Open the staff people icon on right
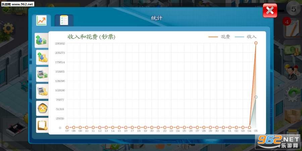 [292, 72]
